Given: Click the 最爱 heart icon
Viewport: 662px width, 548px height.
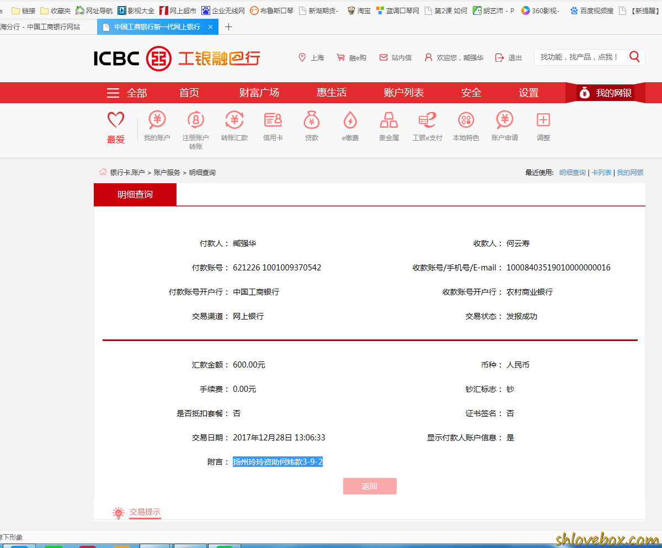Looking at the screenshot, I should pyautogui.click(x=116, y=120).
